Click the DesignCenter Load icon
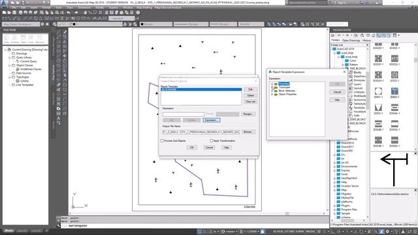The image size is (418, 235). coord(332,35)
